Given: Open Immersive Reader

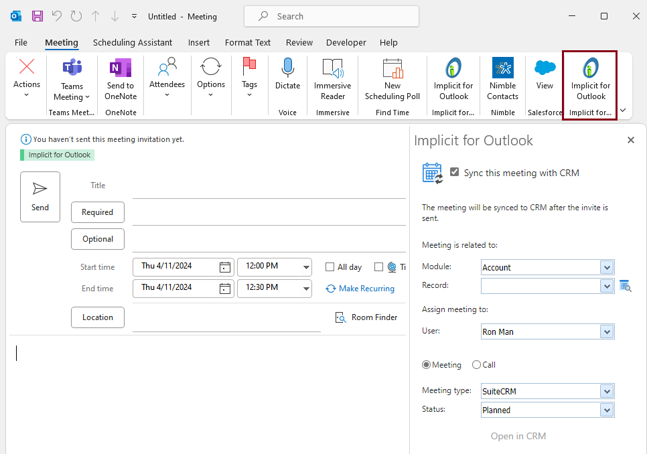Looking at the screenshot, I should click(333, 79).
